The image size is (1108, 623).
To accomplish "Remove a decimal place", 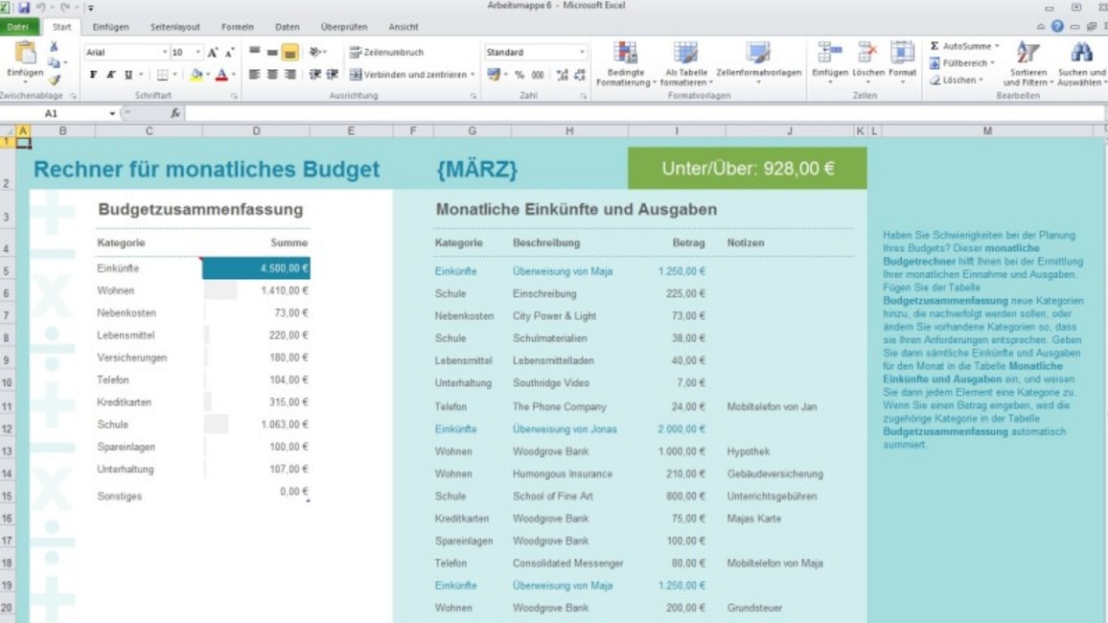I will click(x=580, y=75).
